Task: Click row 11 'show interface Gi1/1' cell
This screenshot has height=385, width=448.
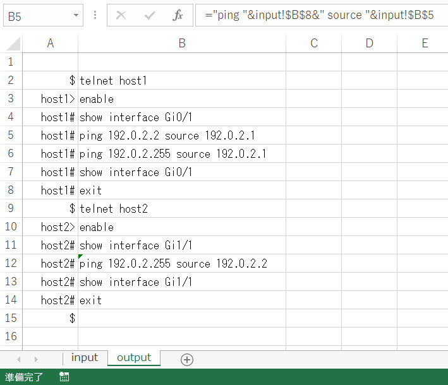Action: click(x=182, y=245)
